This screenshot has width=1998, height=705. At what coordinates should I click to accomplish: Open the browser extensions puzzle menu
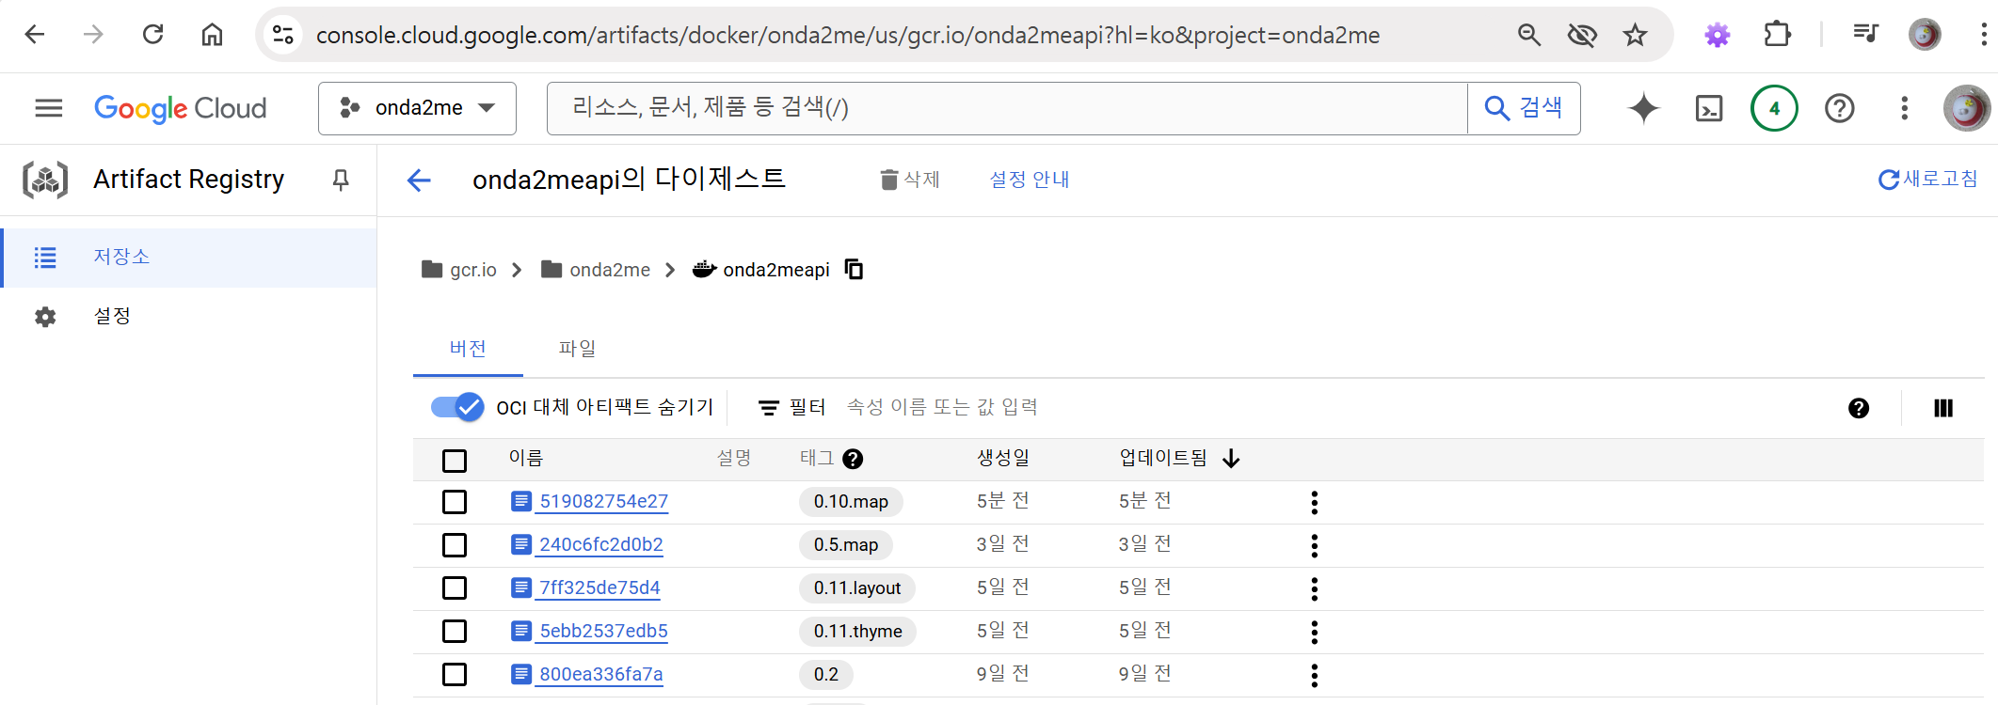1777,35
